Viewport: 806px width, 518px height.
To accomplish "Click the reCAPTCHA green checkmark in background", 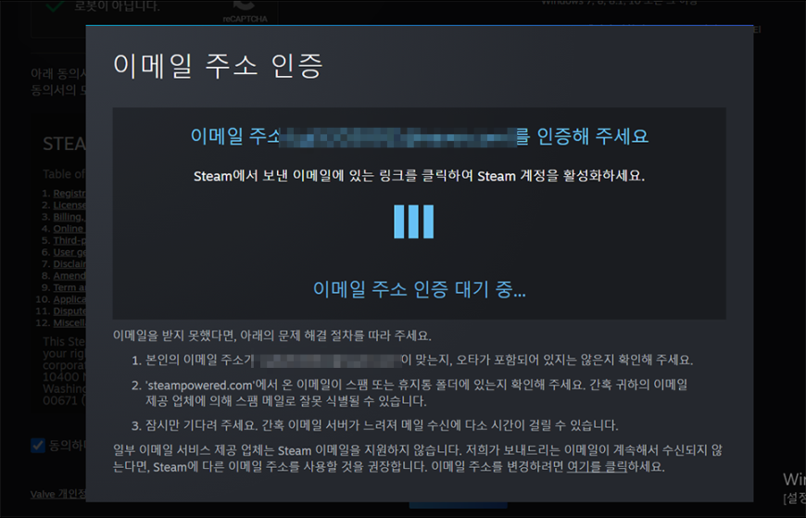I will (54, 6).
